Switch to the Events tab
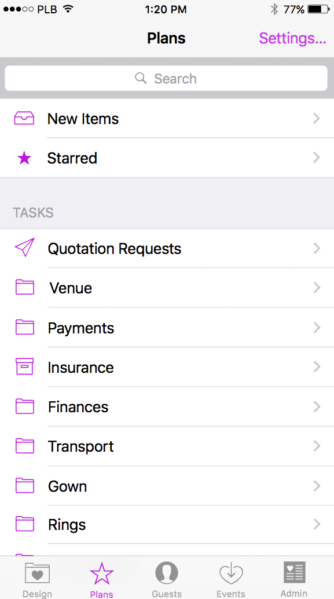The image size is (334, 599). [x=230, y=580]
